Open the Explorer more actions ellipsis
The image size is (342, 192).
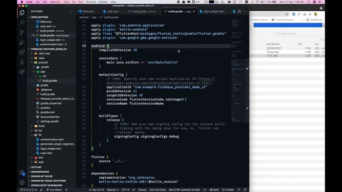[71, 11]
